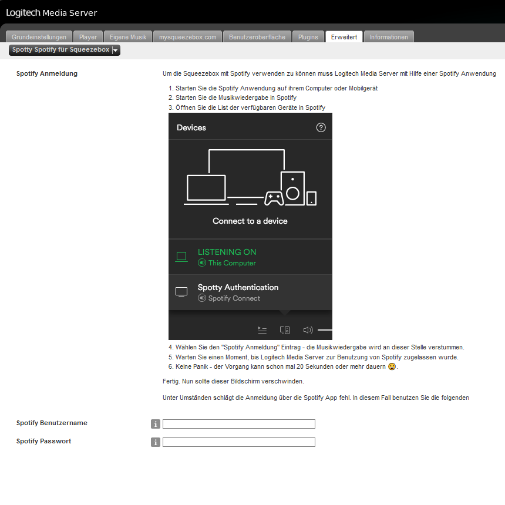Click the 'Spotify Benutzername' label
Screen dimensions: 505x505
[52, 423]
